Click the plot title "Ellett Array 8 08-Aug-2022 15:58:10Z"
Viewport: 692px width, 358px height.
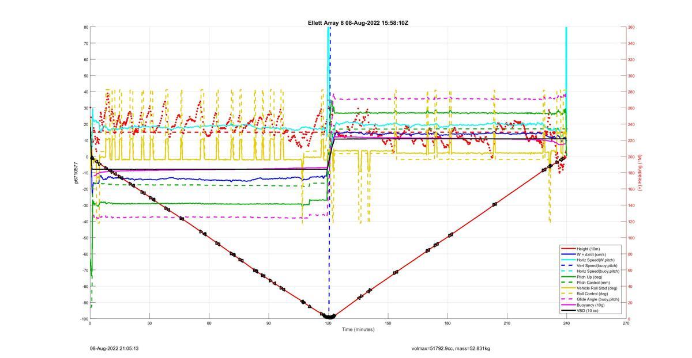358,23
